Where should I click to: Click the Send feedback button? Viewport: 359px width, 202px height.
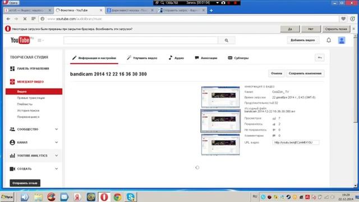click(x=25, y=183)
